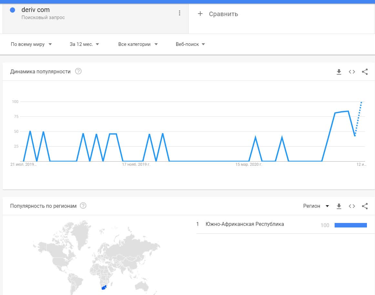Open the Регион breakdown dropdown
This screenshot has height=295, width=375.
[x=316, y=206]
